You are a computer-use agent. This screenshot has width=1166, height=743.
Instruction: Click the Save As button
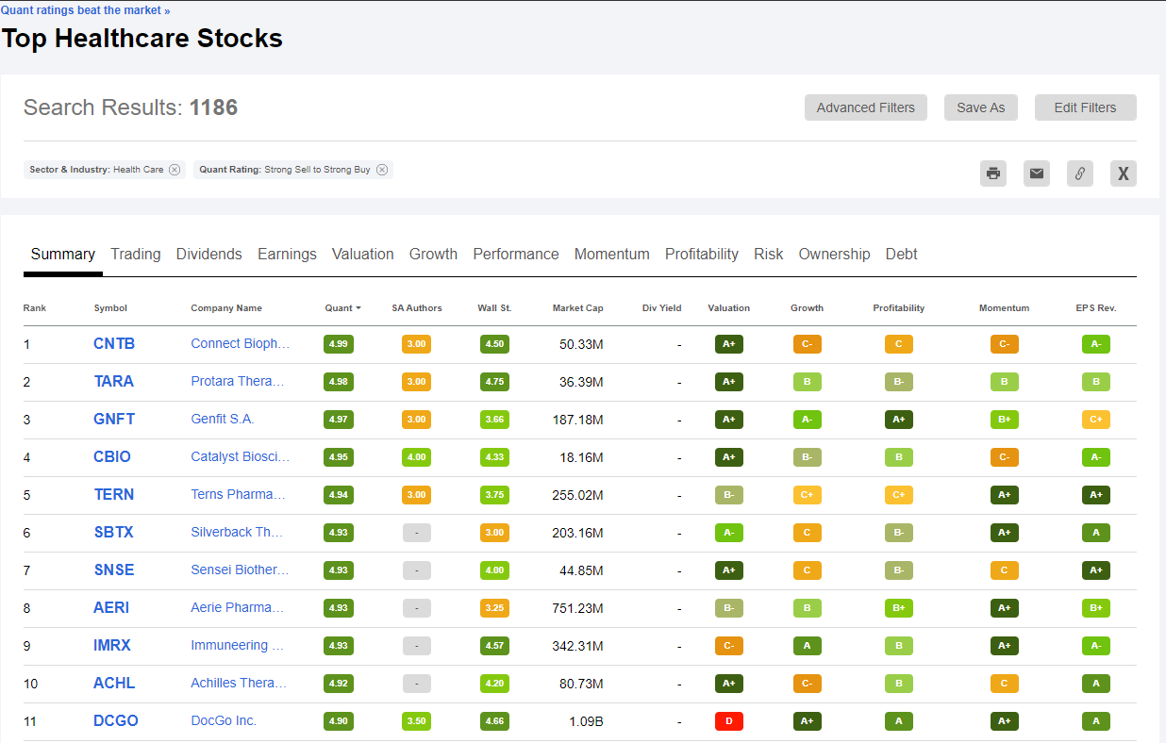(x=981, y=107)
